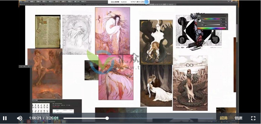The height and width of the screenshot is (124, 261).
Task: Collapse the floating Color panel
Action: click(x=225, y=14)
